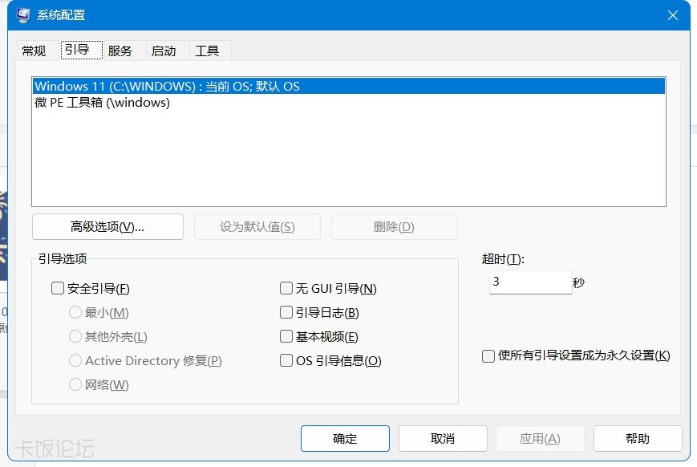Open help with the 帮助 button
This screenshot has height=467, width=697.
[638, 439]
